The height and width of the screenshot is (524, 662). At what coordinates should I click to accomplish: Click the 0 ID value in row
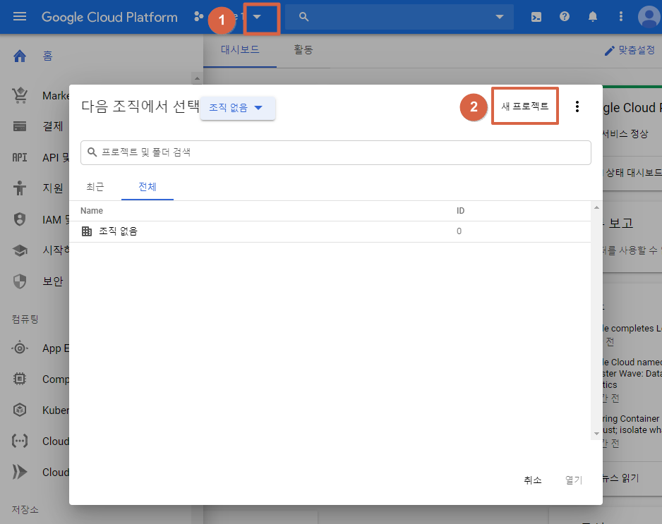point(459,231)
